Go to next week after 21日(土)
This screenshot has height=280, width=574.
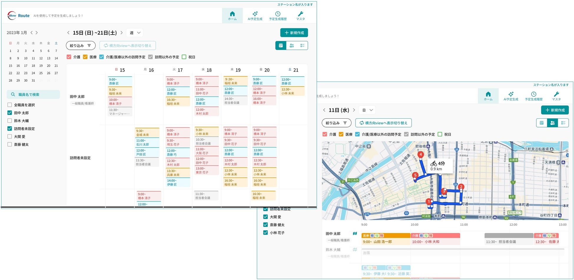pos(121,33)
